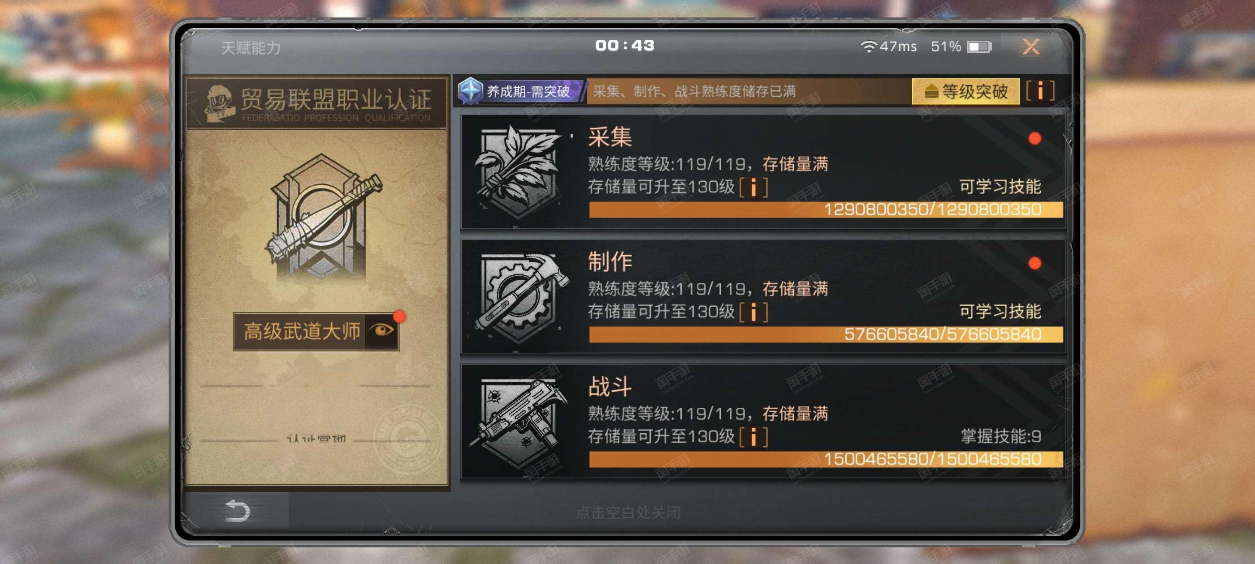The image size is (1255, 564).
Task: Open info icon beside 等级突破 button
Action: (1040, 91)
